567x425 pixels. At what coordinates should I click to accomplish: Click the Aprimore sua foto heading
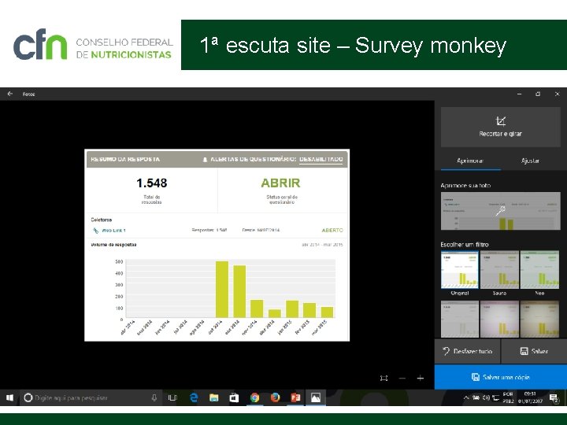click(x=465, y=186)
